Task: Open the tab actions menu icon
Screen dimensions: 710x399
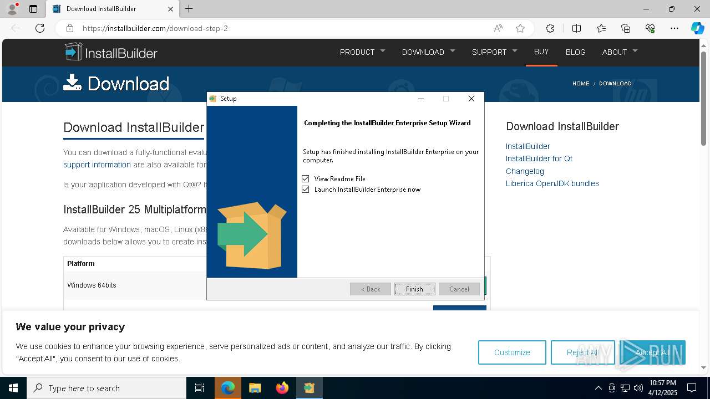Action: tap(33, 9)
